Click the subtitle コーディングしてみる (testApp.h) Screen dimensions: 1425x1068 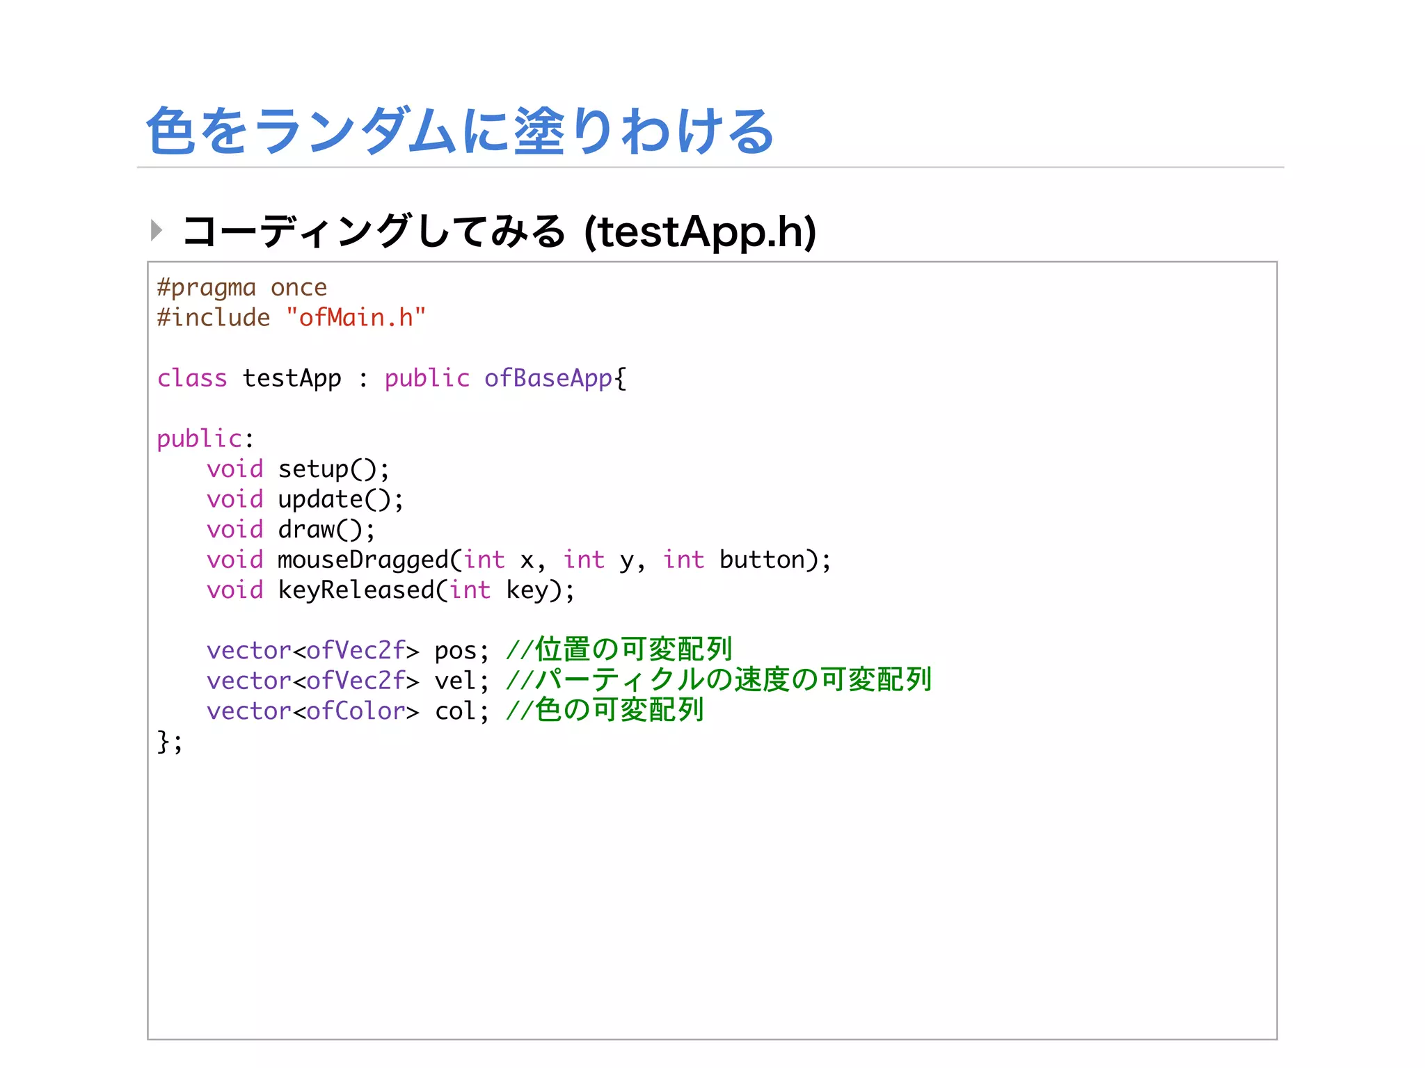[499, 232]
